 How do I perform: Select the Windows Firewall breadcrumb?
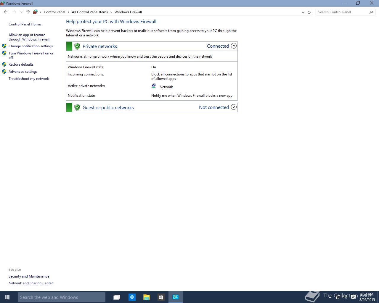tap(128, 12)
